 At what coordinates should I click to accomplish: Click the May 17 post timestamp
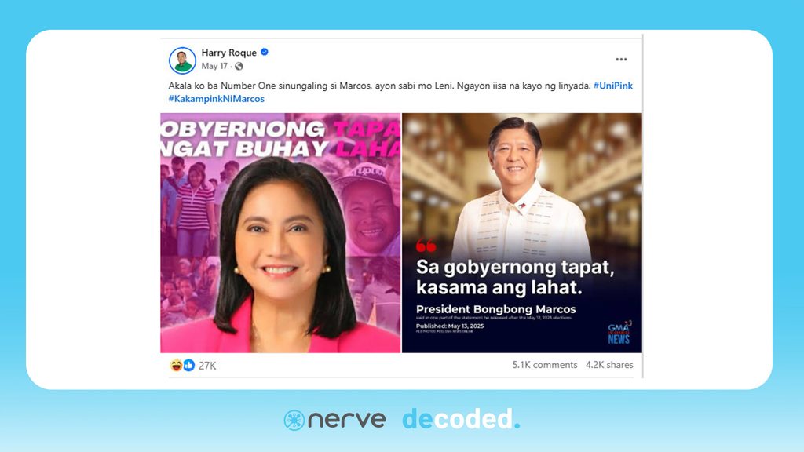click(x=214, y=66)
